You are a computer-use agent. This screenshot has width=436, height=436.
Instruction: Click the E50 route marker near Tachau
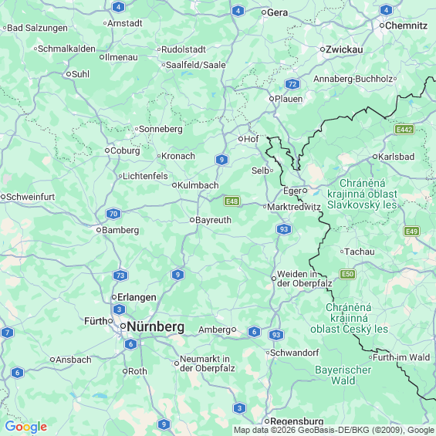(347, 274)
